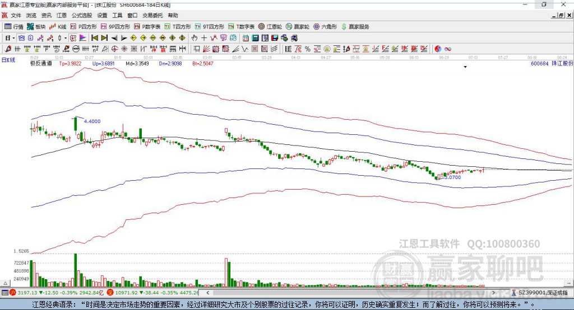Image resolution: width=574 pixels, height=310 pixels.
Task: Open the 设置 menu
Action: 102,15
